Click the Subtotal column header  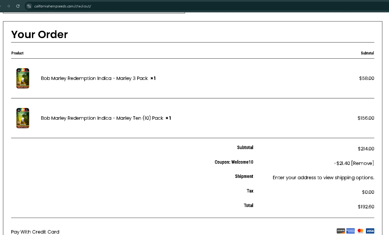[x=367, y=53]
